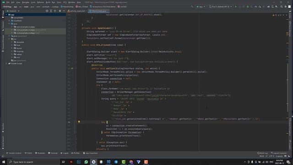The image size is (293, 165).
Task: Open the Problems tool window
Action: (x=40, y=153)
